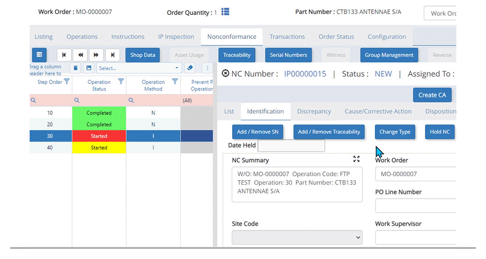Click the Create CA button
The height and width of the screenshot is (259, 486).
pos(432,95)
